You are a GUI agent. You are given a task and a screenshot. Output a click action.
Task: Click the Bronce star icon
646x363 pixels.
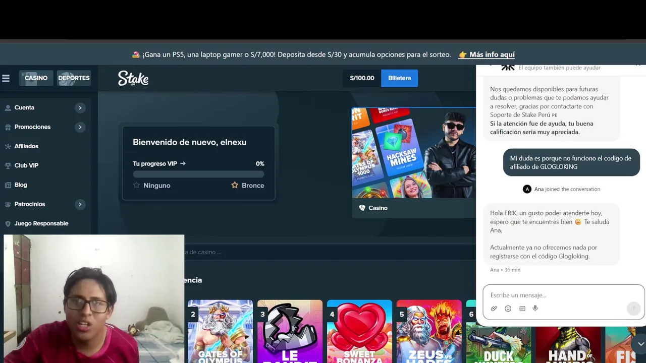235,185
